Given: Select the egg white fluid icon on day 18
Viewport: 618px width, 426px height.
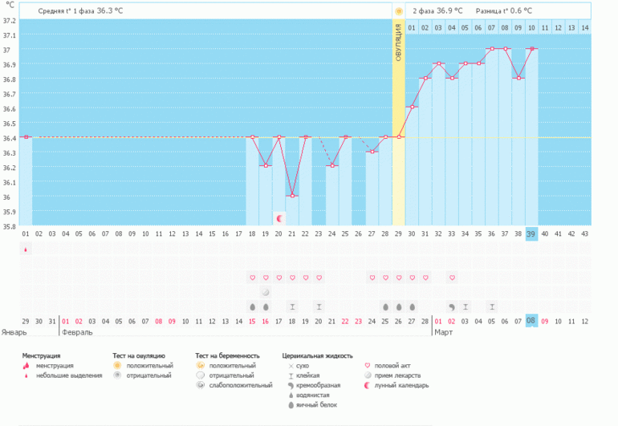Looking at the screenshot, I should tap(253, 306).
